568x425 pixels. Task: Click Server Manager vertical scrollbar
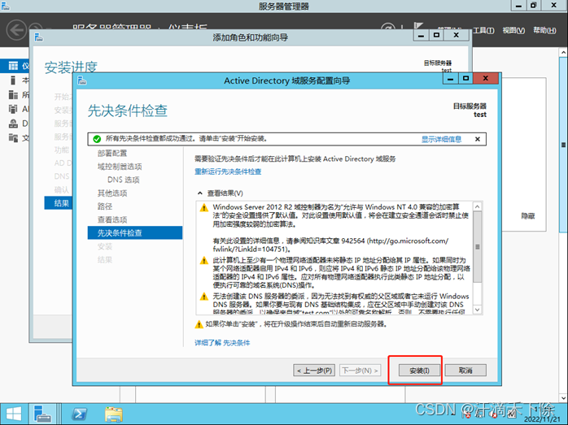(x=563, y=145)
